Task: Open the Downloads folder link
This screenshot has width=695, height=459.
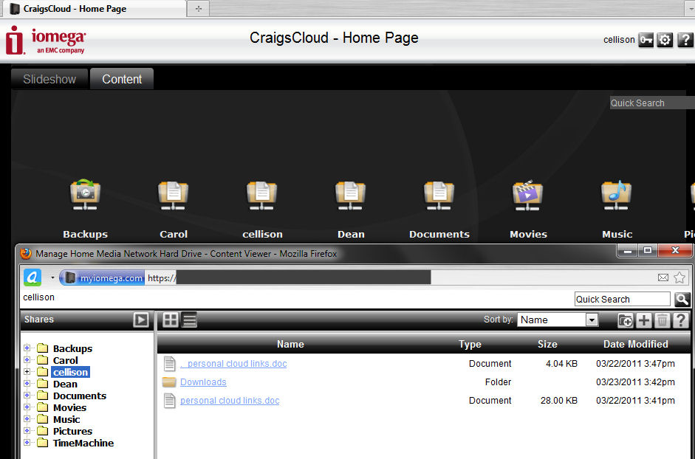Action: tap(203, 382)
